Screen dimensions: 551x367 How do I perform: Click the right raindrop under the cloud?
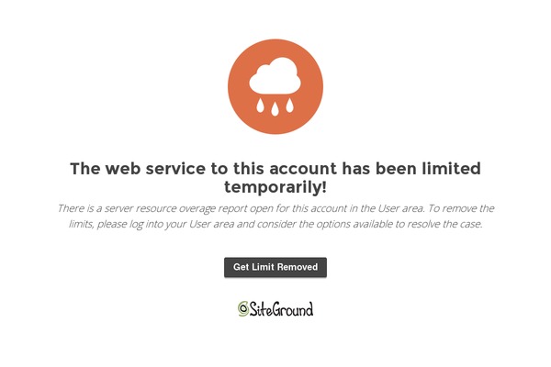289,106
